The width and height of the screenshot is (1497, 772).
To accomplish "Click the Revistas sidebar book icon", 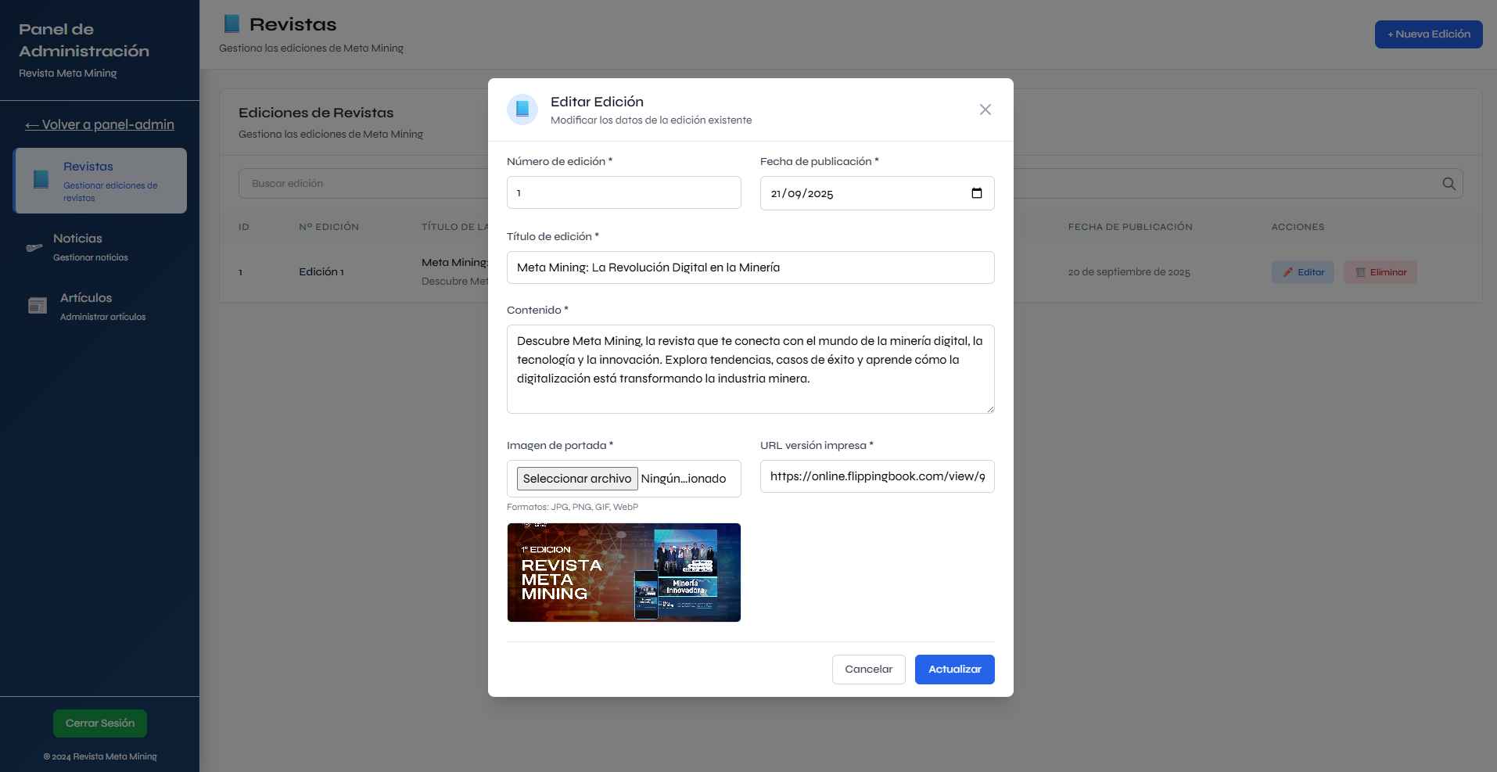I will click(41, 180).
